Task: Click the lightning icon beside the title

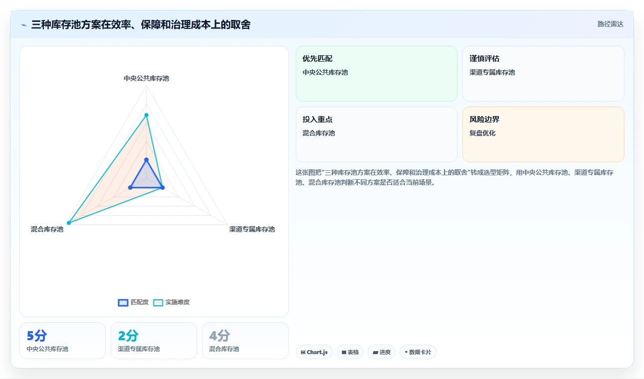Action: click(23, 24)
